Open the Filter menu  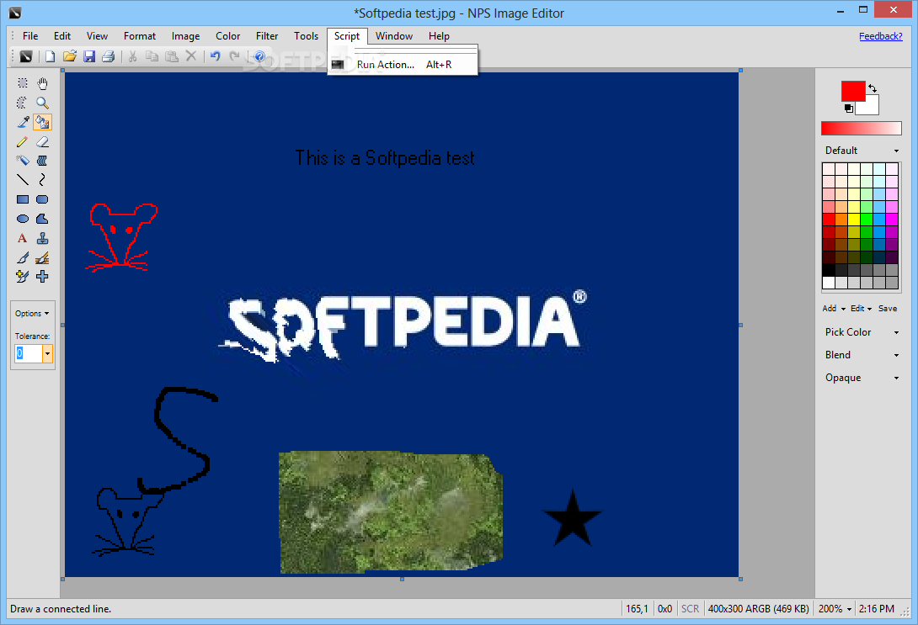[267, 35]
